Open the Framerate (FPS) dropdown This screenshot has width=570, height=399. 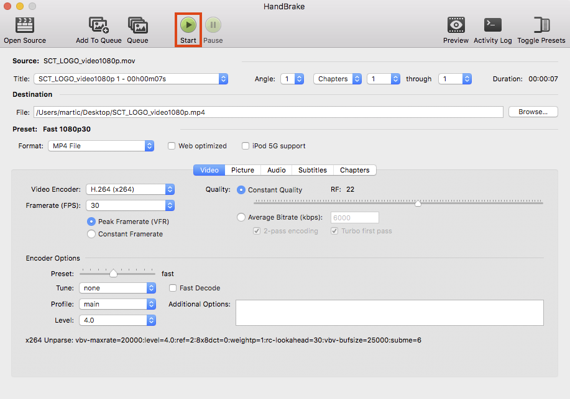[x=130, y=205]
